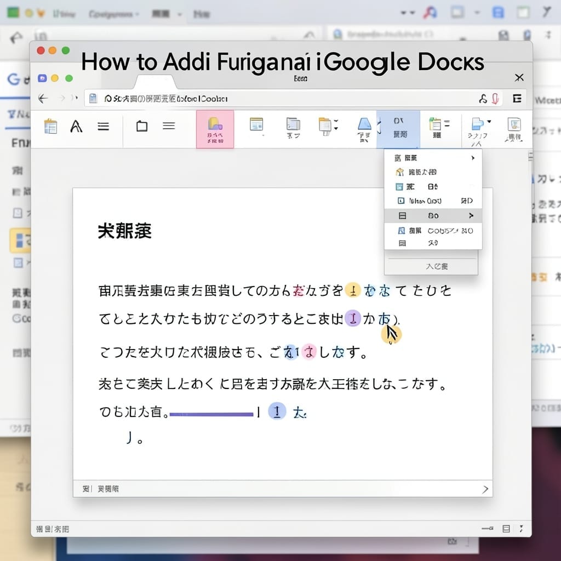Open the blue document icon's dropdown arrow
561x561 pixels.
click(489, 122)
